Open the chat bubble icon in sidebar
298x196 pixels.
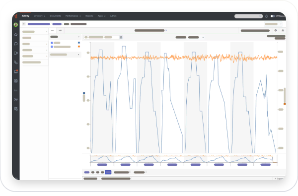click(16, 44)
